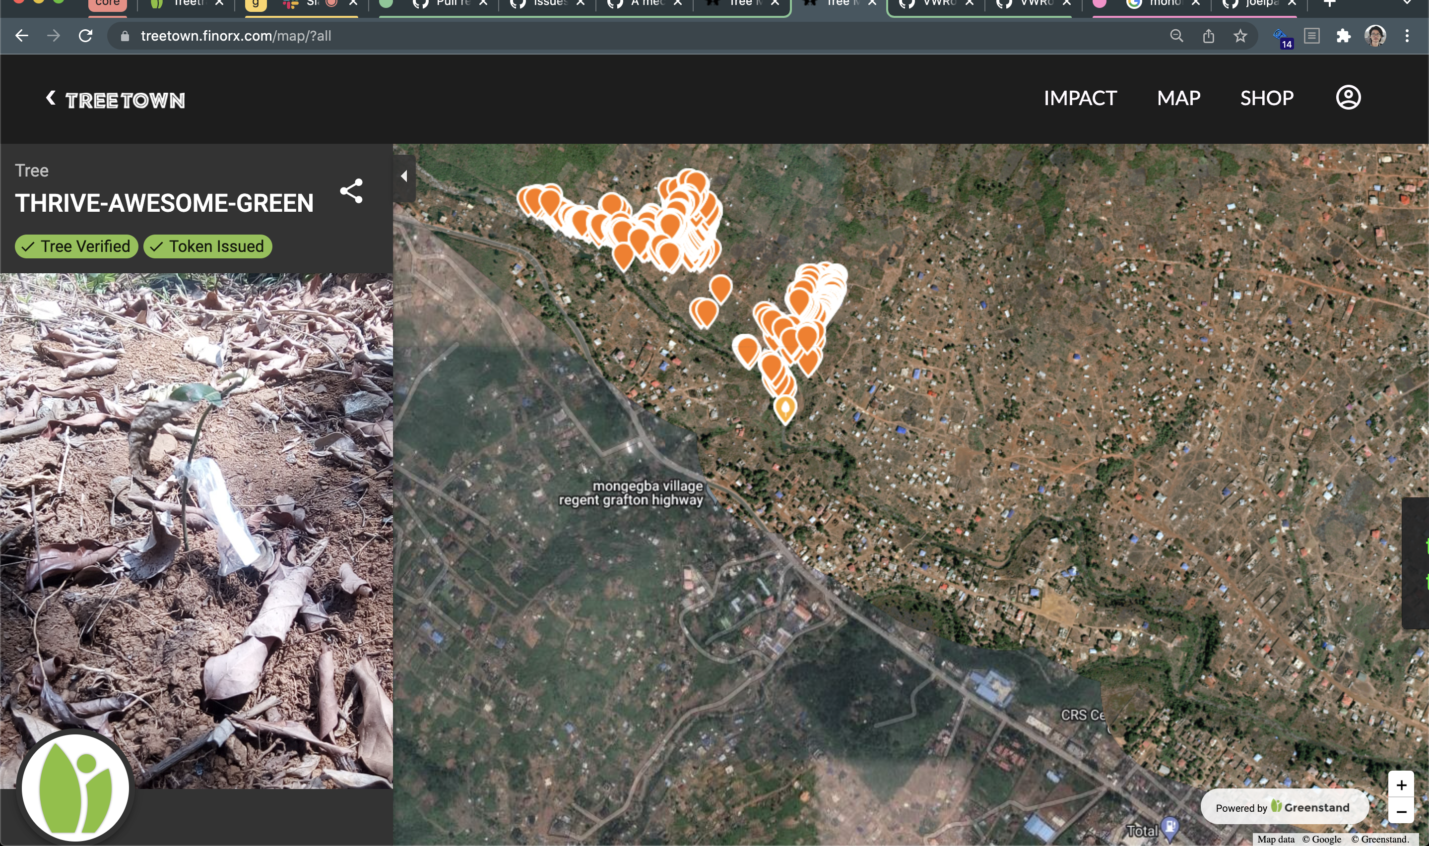The image size is (1429, 846).
Task: Bookmark this page with star icon
Action: coord(1239,36)
